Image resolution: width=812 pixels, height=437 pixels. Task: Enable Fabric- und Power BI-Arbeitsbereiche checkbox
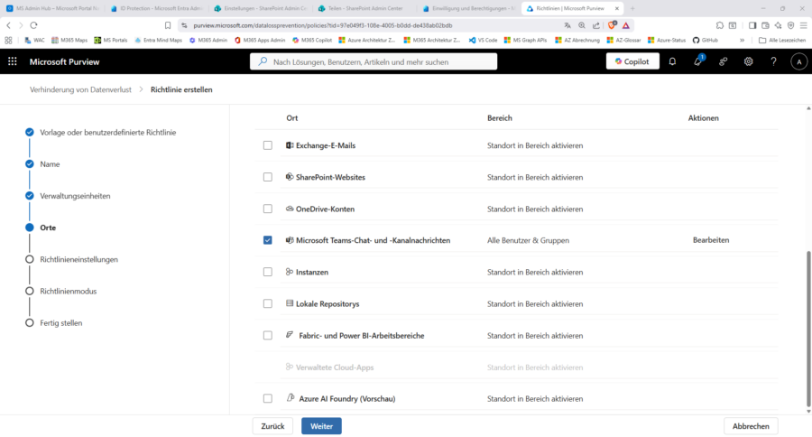(x=268, y=335)
